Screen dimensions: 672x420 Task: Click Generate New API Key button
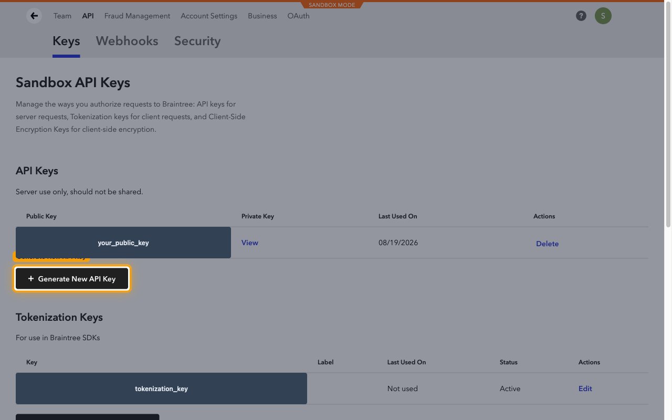[72, 279]
